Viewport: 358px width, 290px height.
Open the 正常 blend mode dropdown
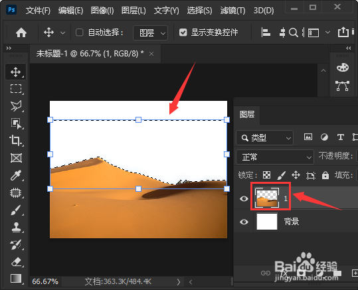275,157
